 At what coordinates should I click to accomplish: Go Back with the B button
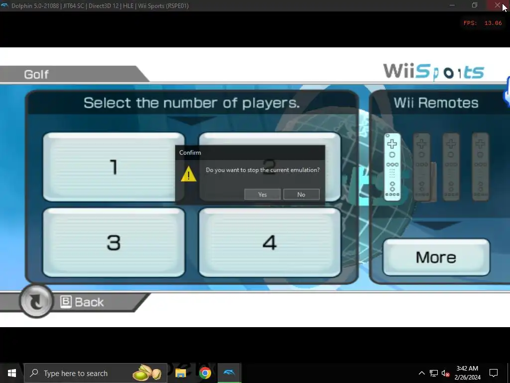82,302
